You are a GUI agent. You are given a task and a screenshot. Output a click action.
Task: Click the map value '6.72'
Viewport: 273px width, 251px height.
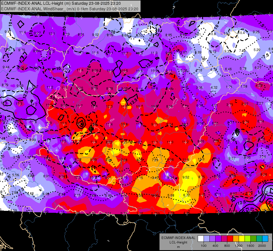pyautogui.click(x=187, y=195)
